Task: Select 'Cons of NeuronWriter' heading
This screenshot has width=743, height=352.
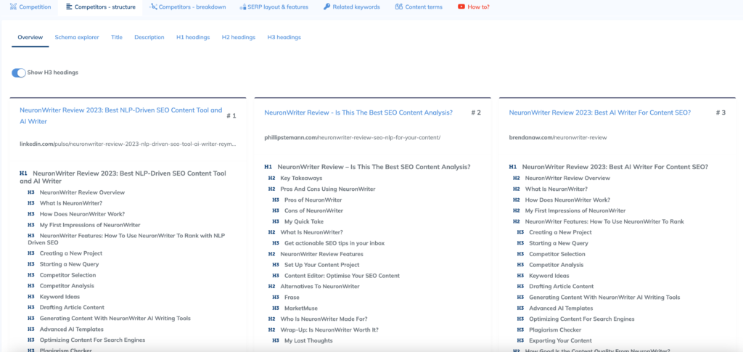Action: (313, 210)
